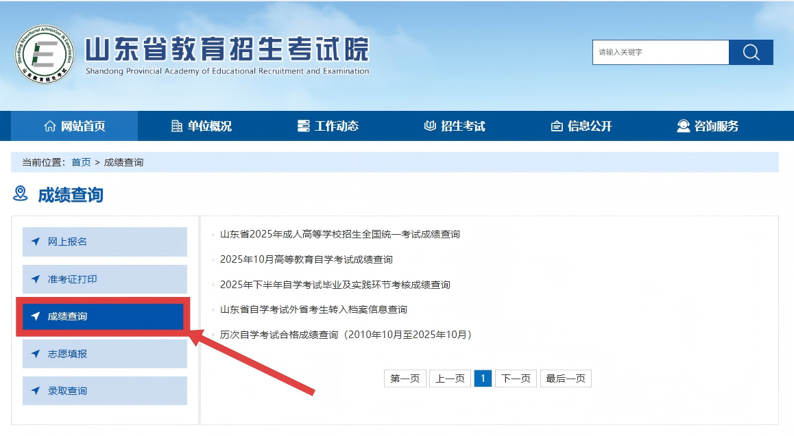The width and height of the screenshot is (794, 436).
Task: Open 历次自学考试合格成绩查询 link
Action: click(346, 335)
